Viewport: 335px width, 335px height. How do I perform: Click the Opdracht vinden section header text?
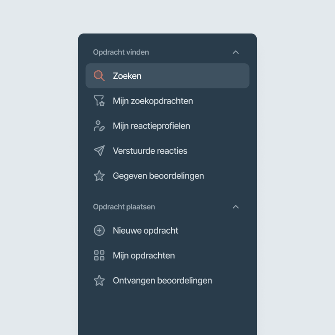[x=121, y=52]
